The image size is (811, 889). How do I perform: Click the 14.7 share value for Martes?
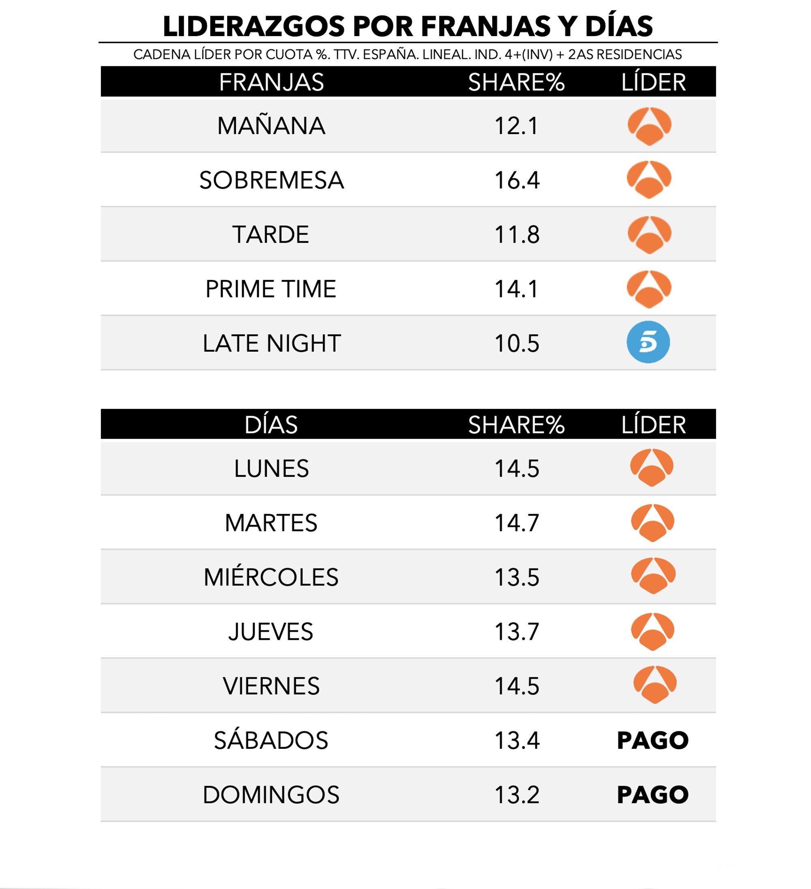(x=517, y=523)
